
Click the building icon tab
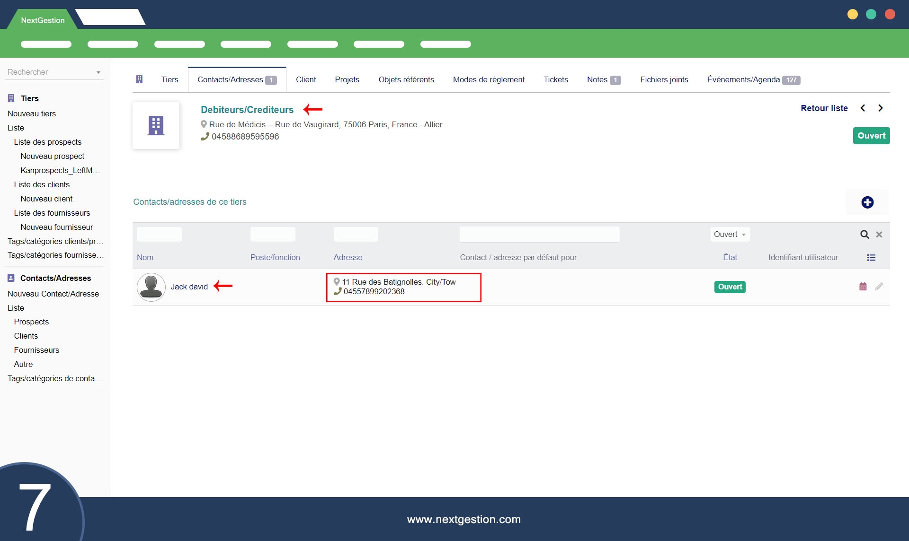point(139,79)
